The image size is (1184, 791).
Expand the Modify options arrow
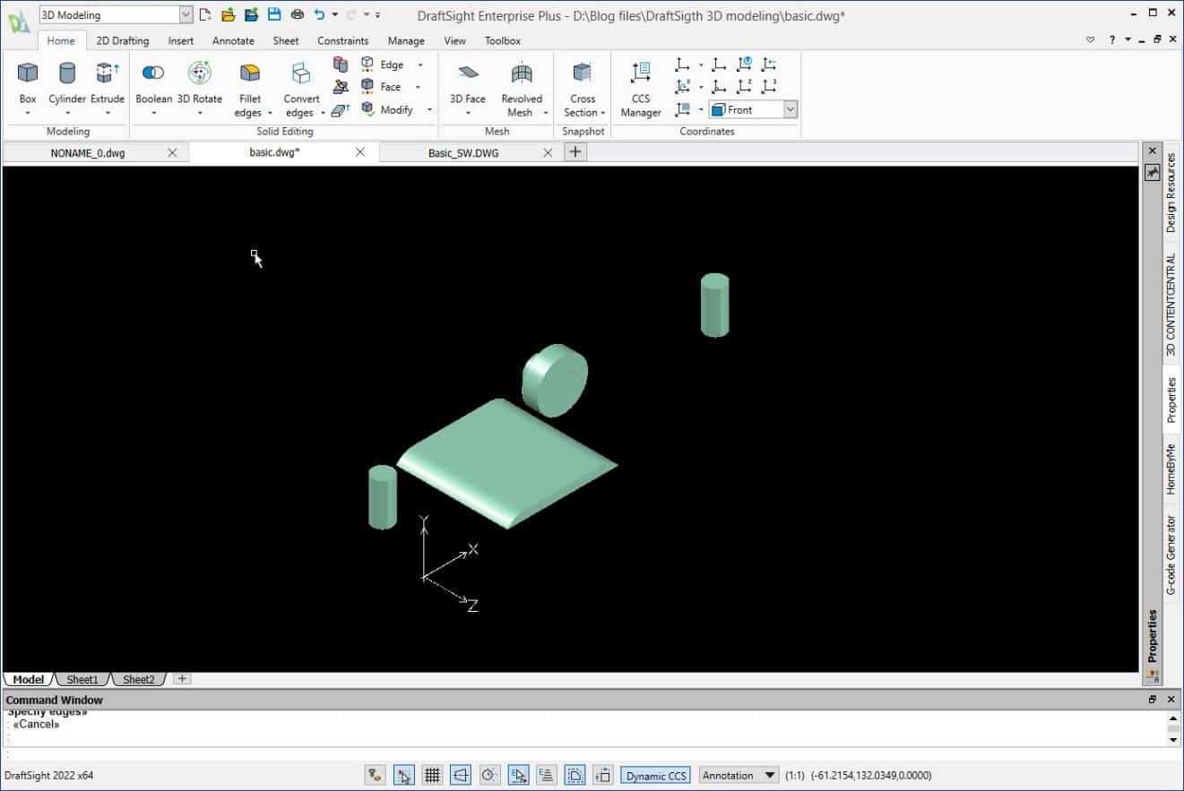(x=429, y=109)
